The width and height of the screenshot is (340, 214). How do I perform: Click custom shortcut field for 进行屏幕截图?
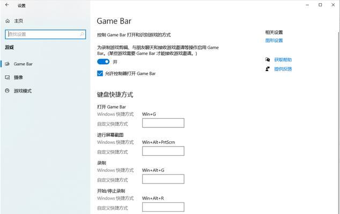(x=163, y=151)
